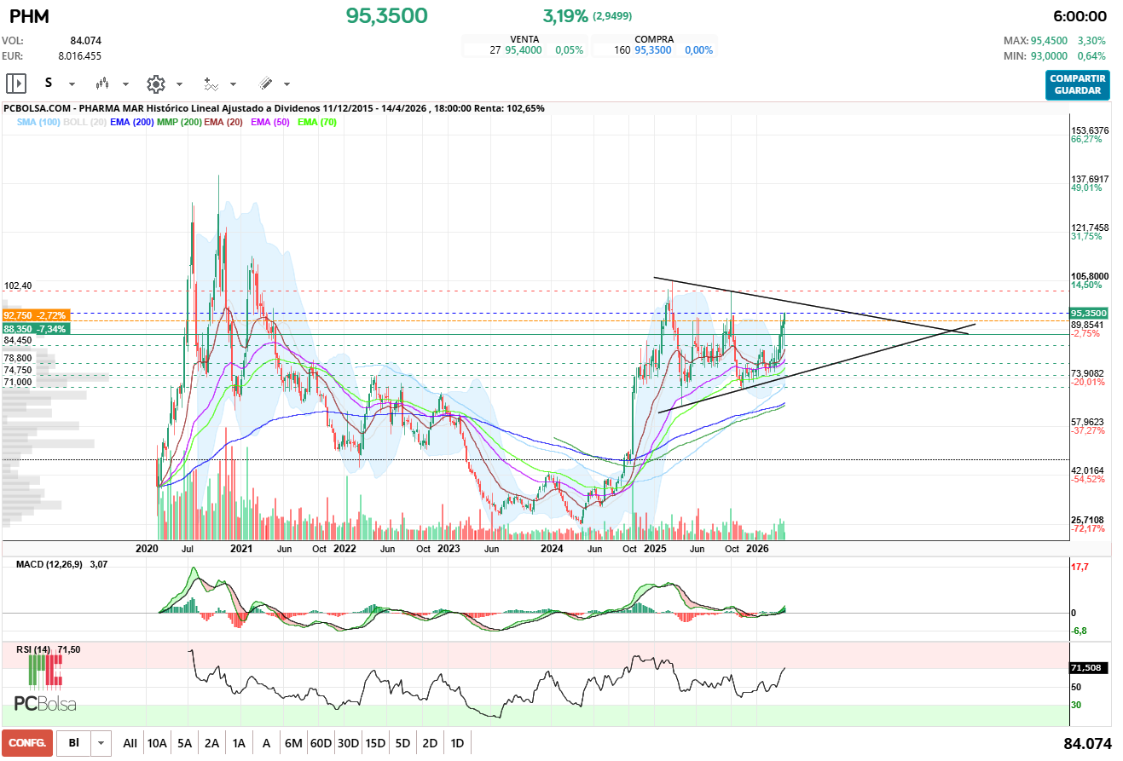Image resolution: width=1123 pixels, height=761 pixels.
Task: Select the 5A time range
Action: point(184,743)
